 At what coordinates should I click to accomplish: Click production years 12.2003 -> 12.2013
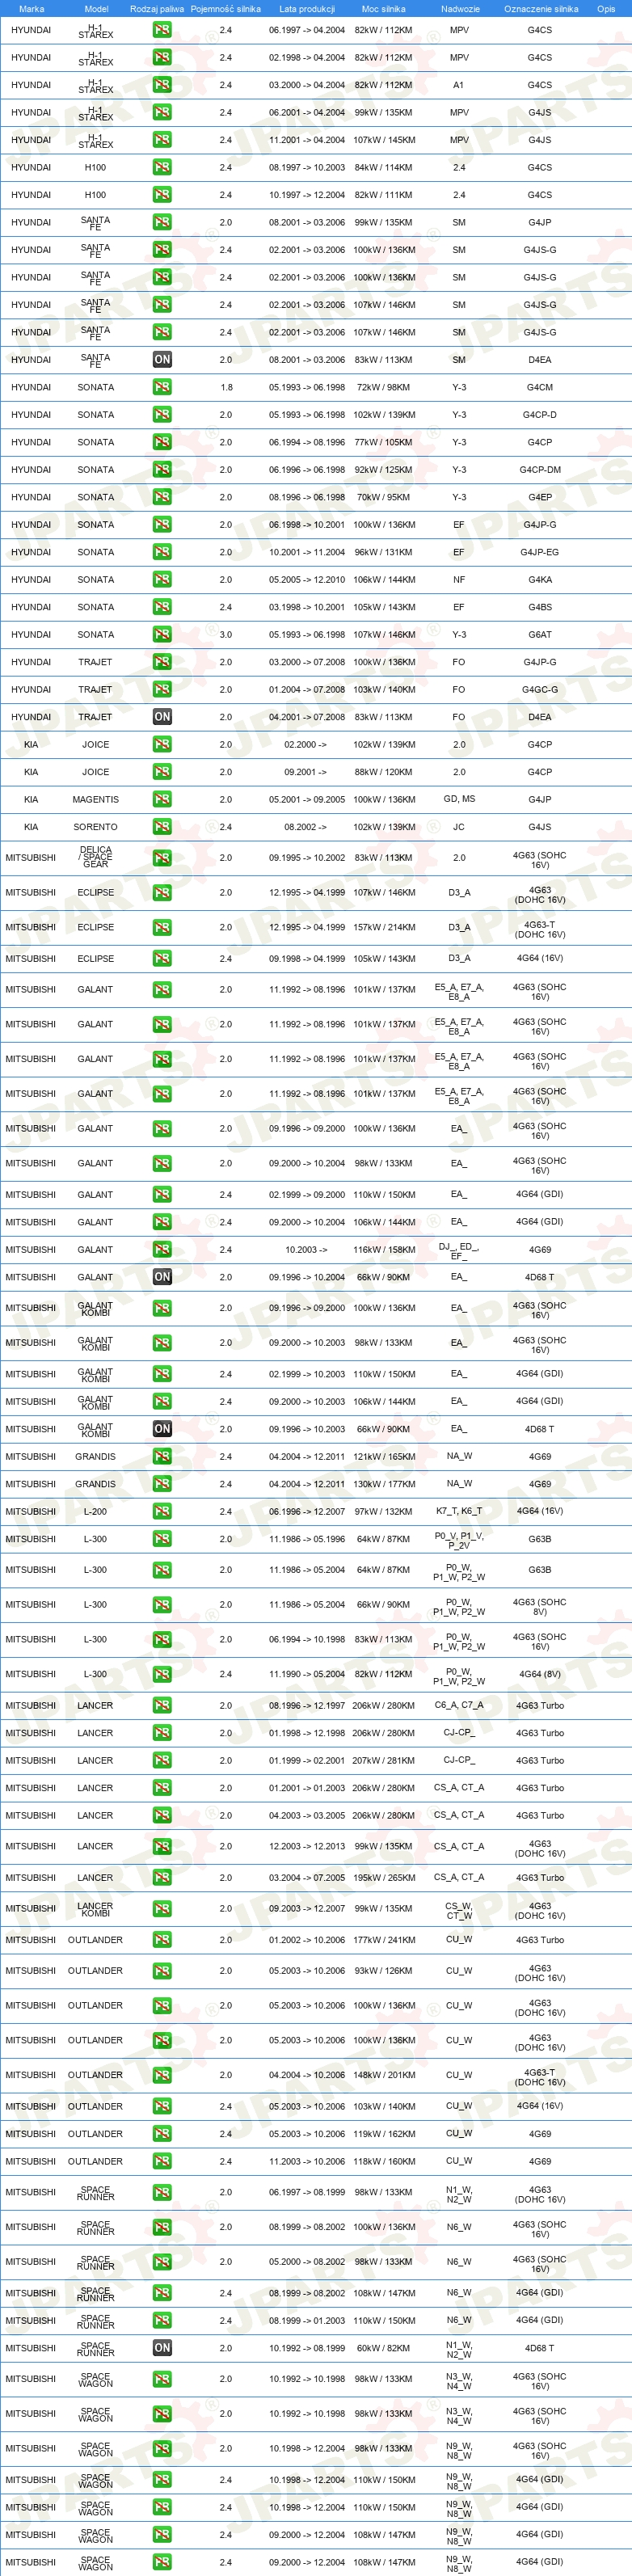pyautogui.click(x=307, y=1847)
